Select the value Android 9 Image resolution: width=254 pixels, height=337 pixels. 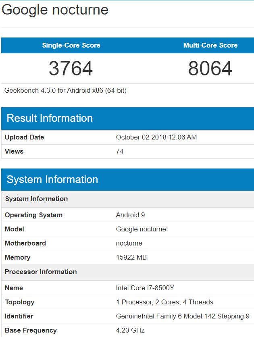pos(131,215)
